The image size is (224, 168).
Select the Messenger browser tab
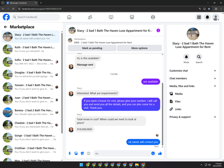22,3
